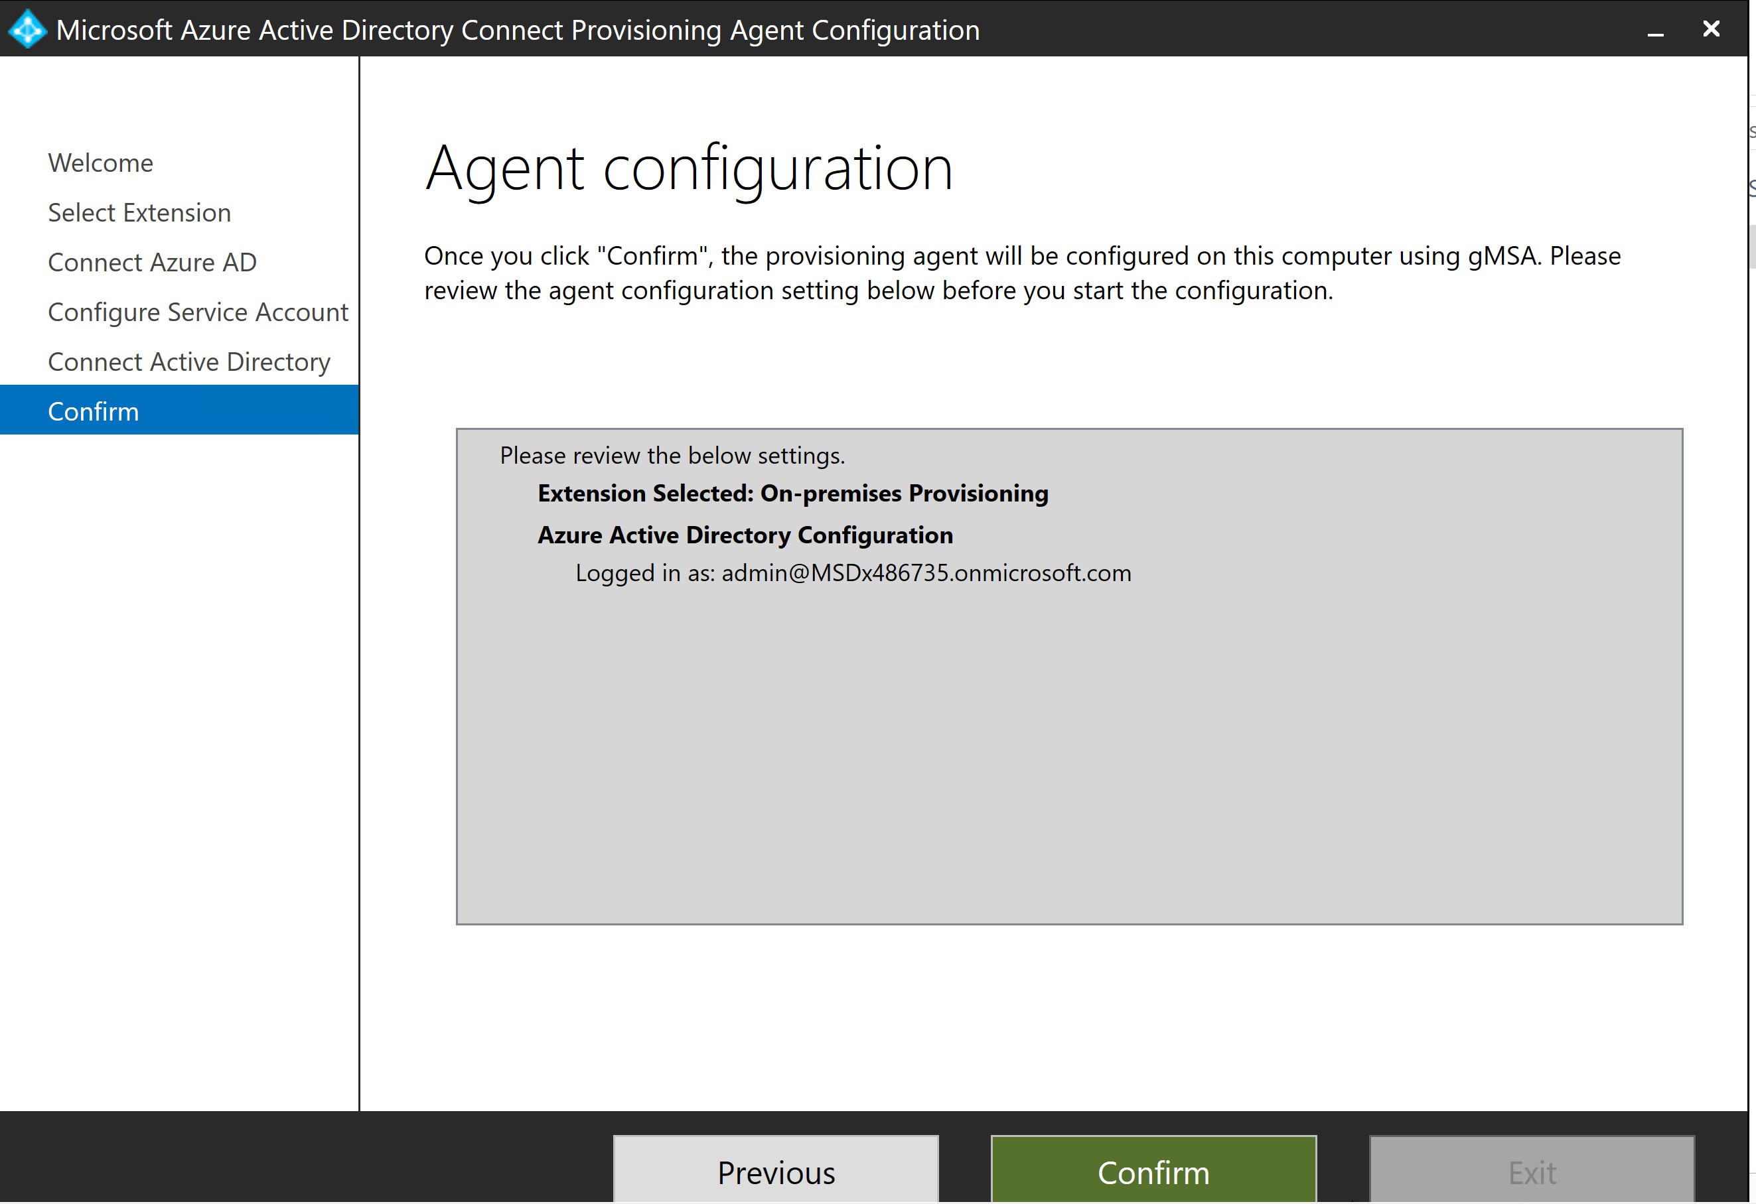Select the Connect Active Directory tab
1756x1204 pixels.
point(188,360)
